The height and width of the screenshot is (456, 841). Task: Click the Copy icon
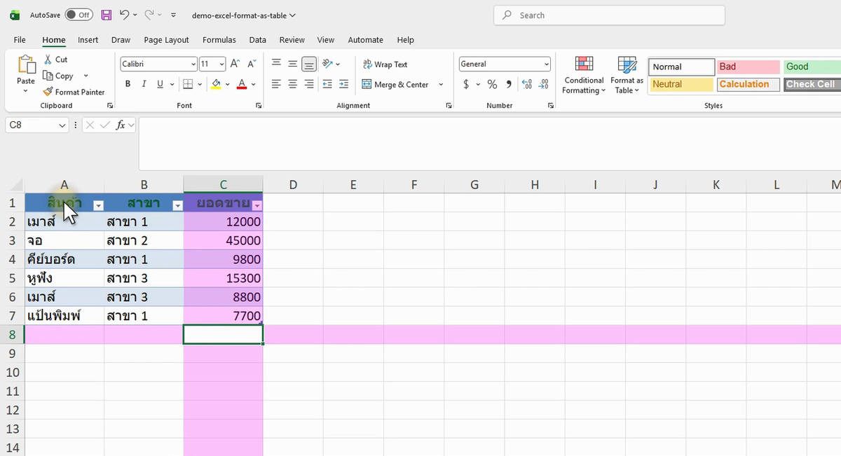coord(48,76)
